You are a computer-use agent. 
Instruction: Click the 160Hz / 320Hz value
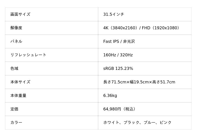point(118,55)
